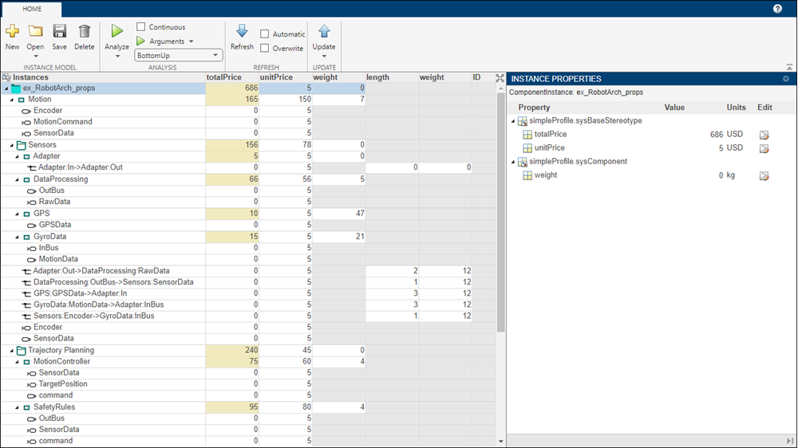Collapse the DataProcessing tree node
Screen dimensions: 798x448
tap(18, 179)
